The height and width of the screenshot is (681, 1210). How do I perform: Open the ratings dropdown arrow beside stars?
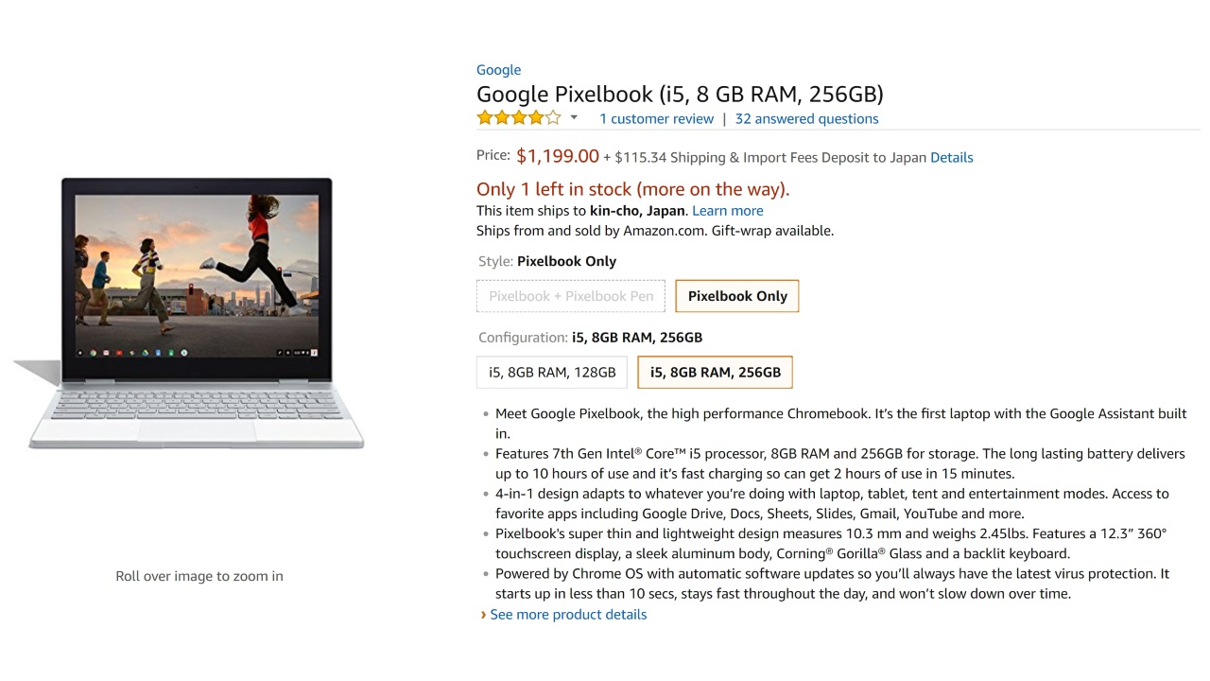(574, 118)
